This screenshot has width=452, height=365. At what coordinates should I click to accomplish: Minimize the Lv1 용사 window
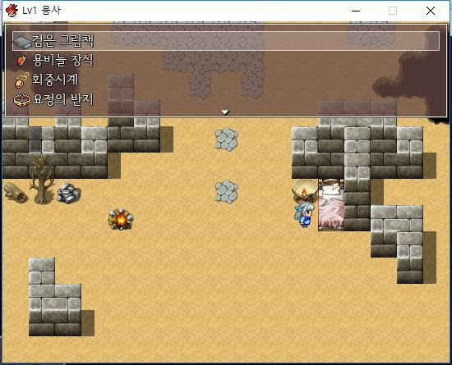click(x=356, y=11)
